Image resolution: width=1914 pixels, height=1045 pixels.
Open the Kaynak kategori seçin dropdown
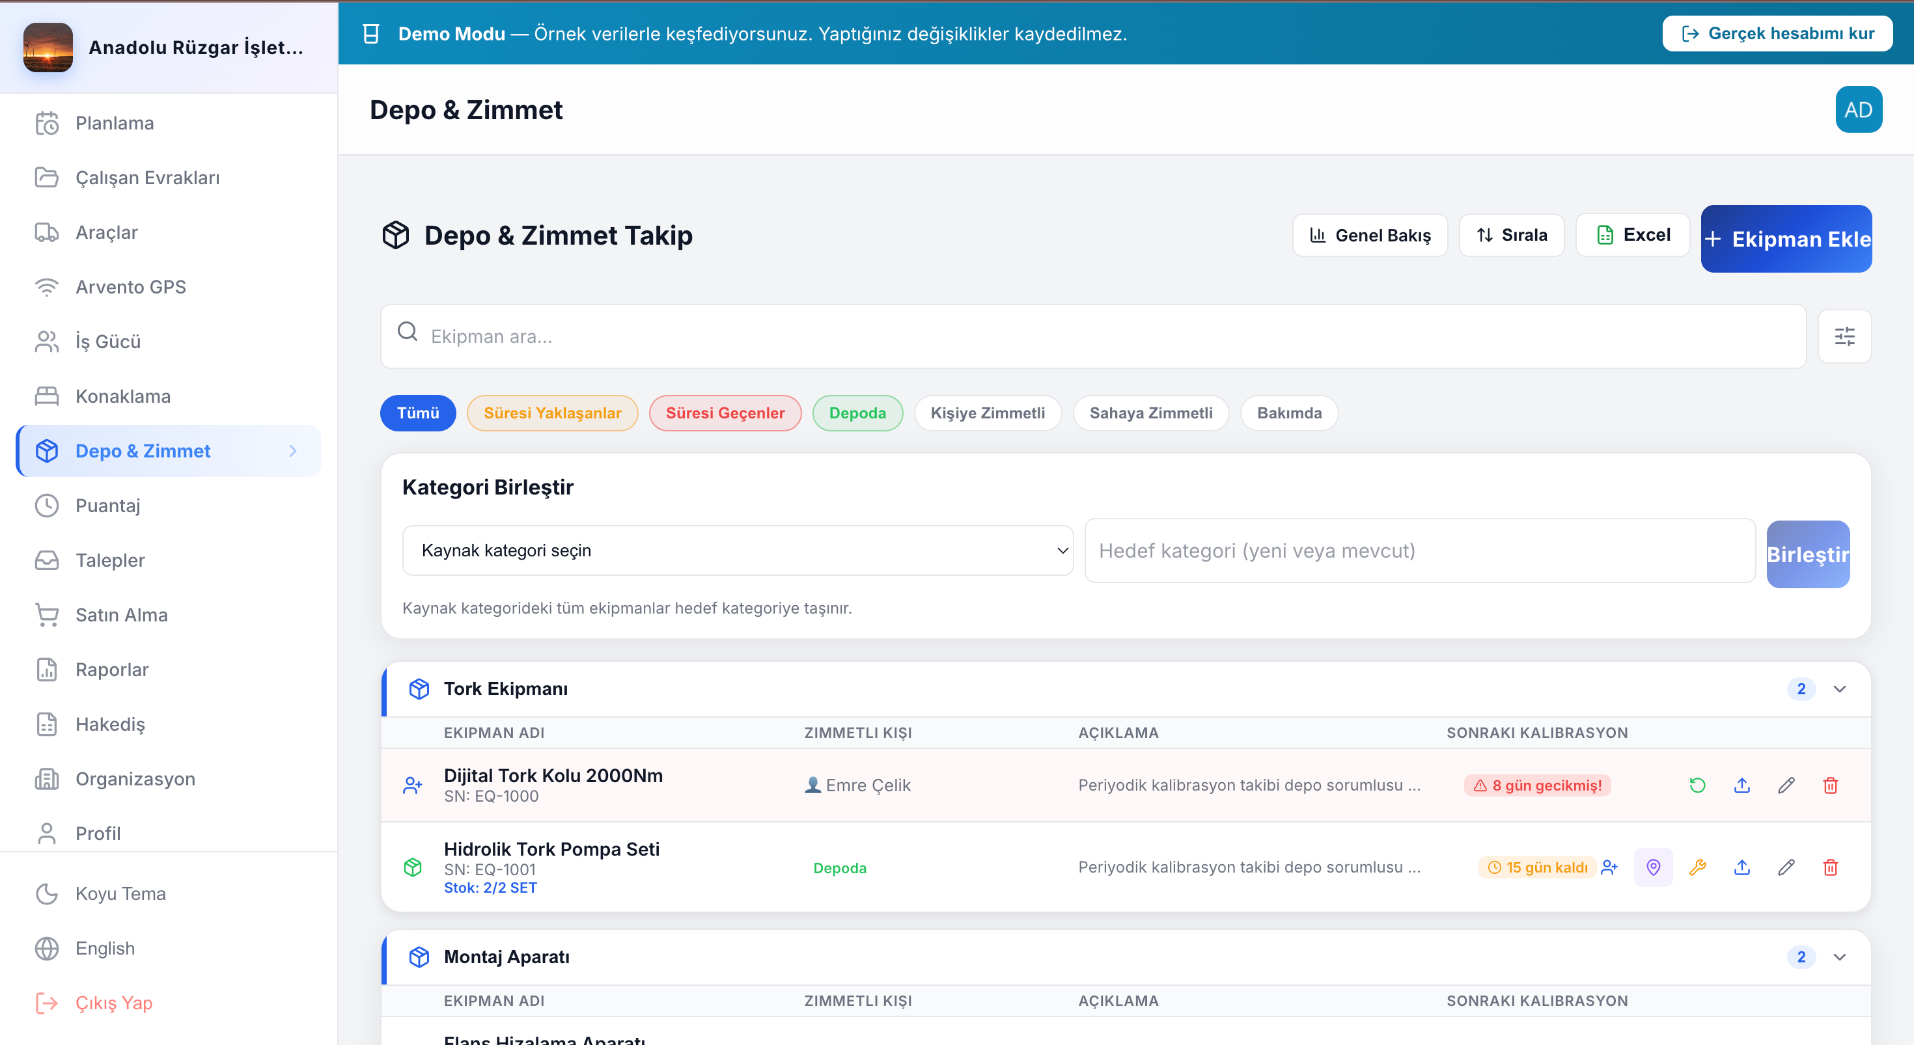click(x=738, y=550)
